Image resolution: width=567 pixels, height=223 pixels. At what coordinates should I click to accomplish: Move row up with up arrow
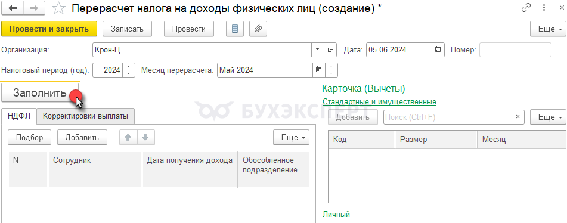tap(128, 137)
